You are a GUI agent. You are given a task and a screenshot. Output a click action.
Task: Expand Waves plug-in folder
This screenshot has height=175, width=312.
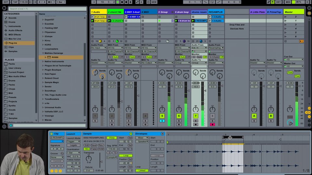[43, 120]
